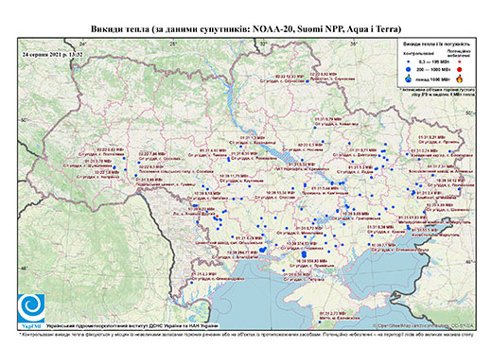Click the institute name next to the УкрГМІ logo

[x=132, y=326]
